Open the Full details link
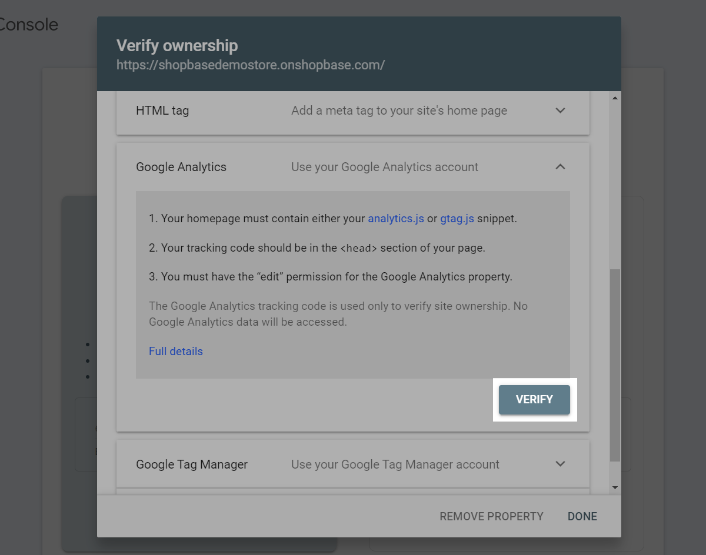Image resolution: width=706 pixels, height=555 pixels. tap(175, 351)
